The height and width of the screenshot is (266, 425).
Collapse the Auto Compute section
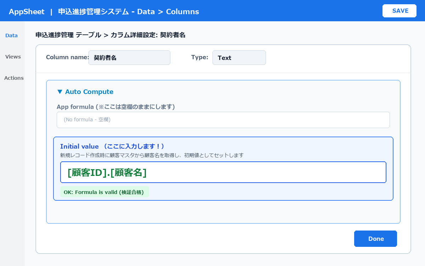85,92
